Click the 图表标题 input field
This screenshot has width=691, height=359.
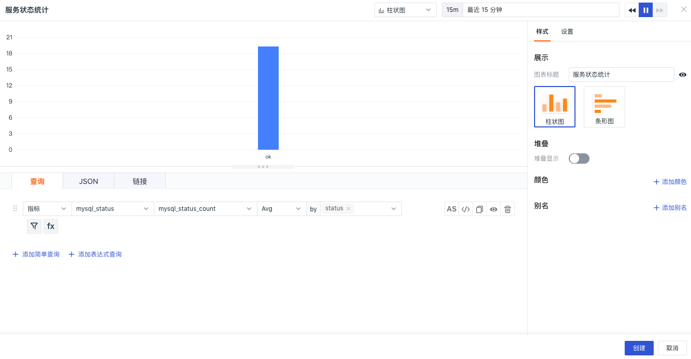(x=622, y=75)
